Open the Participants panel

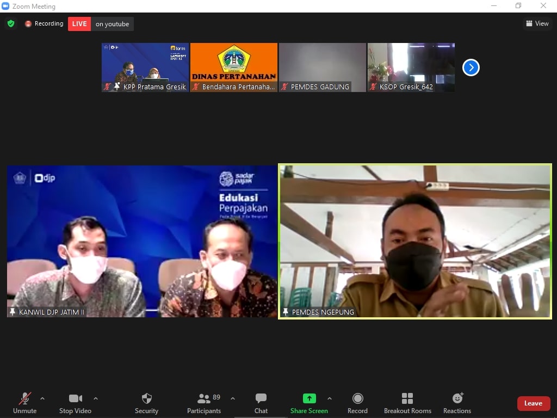[x=204, y=403]
